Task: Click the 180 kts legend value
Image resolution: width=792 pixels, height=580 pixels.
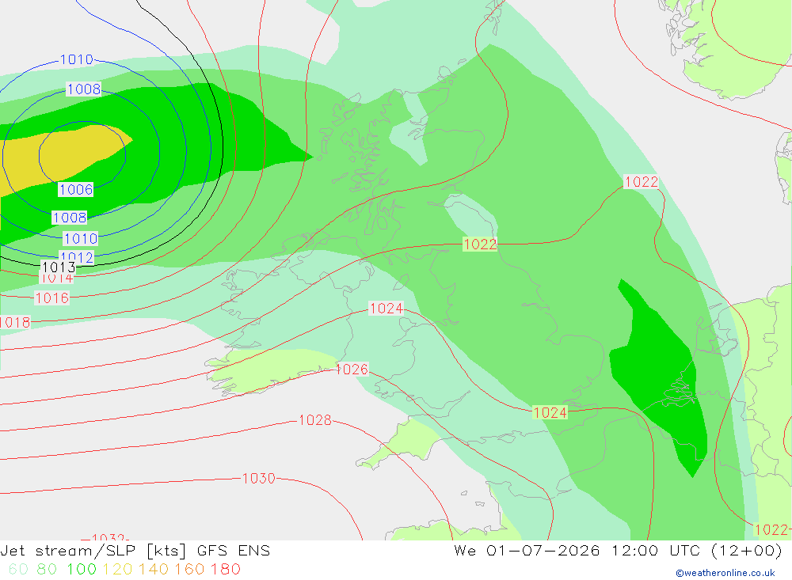Action: [x=225, y=569]
